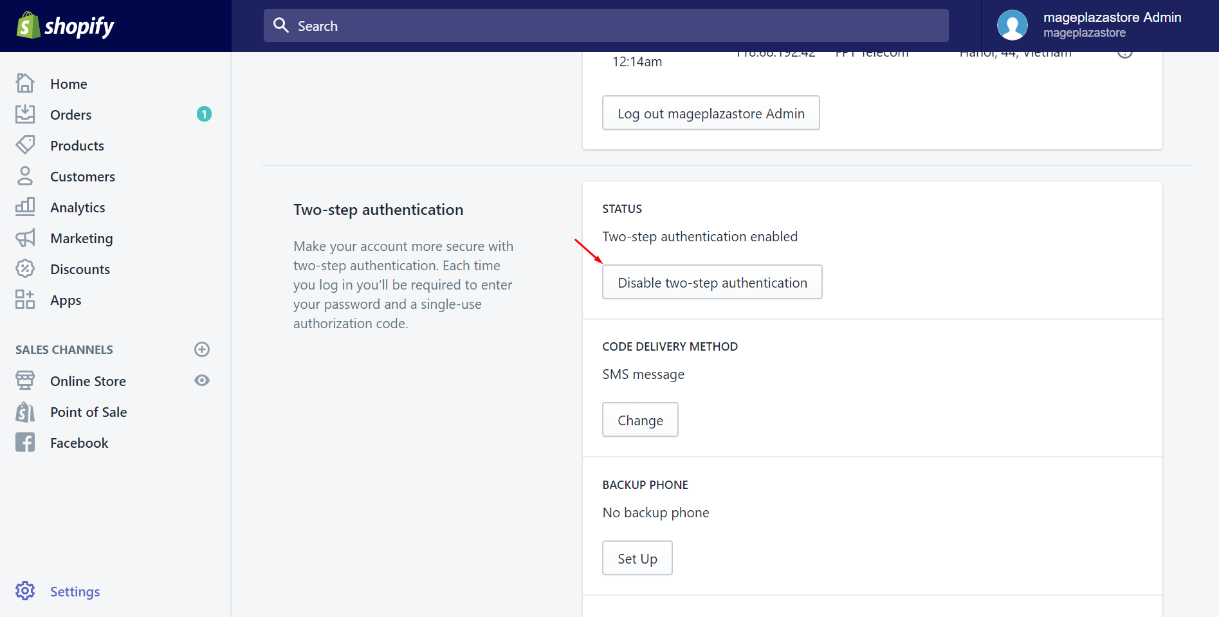Click the 12:14am login time
Screen dimensions: 1219x617
coord(637,62)
